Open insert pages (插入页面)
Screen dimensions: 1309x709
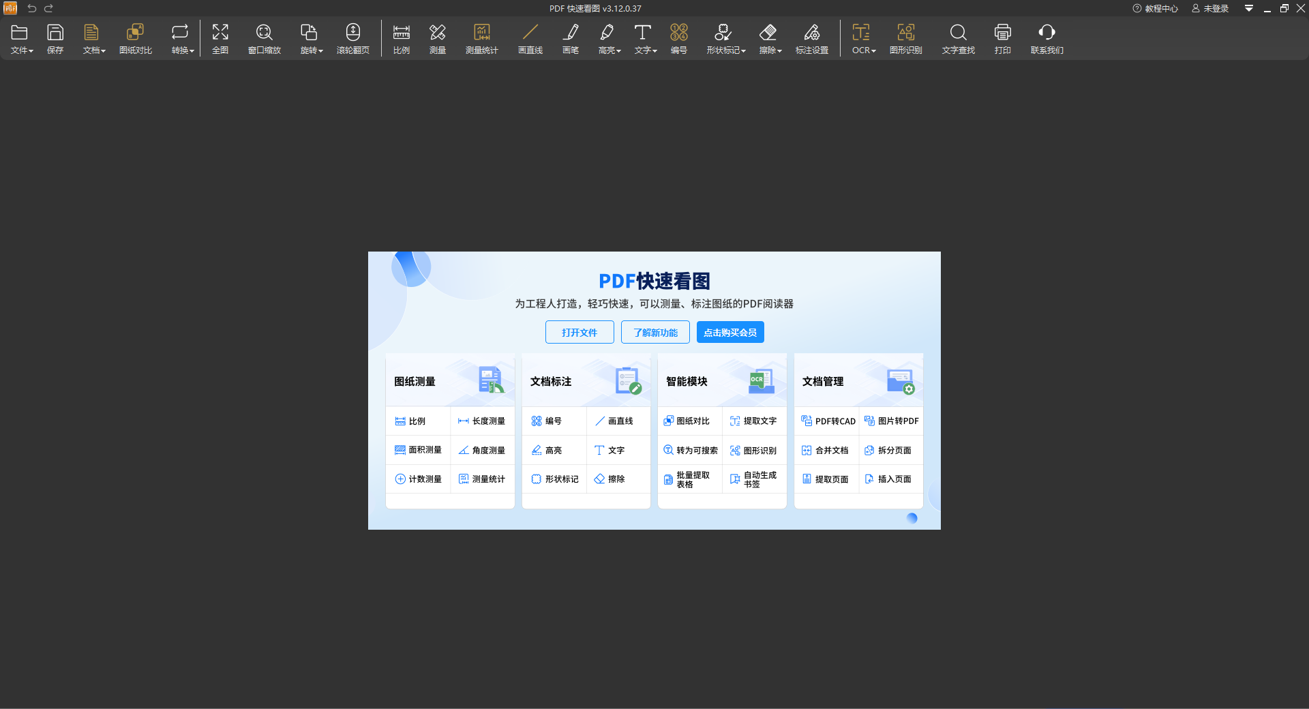891,479
